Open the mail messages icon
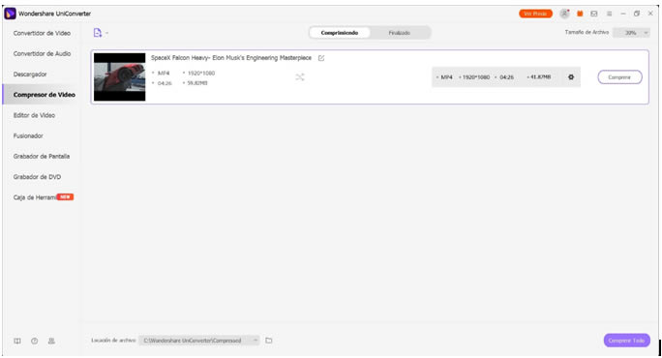662x358 pixels. [x=594, y=14]
